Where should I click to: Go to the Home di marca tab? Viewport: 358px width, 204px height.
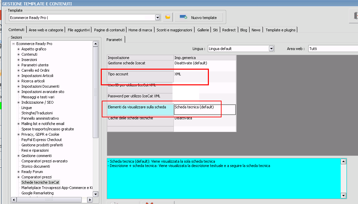tap(140, 30)
